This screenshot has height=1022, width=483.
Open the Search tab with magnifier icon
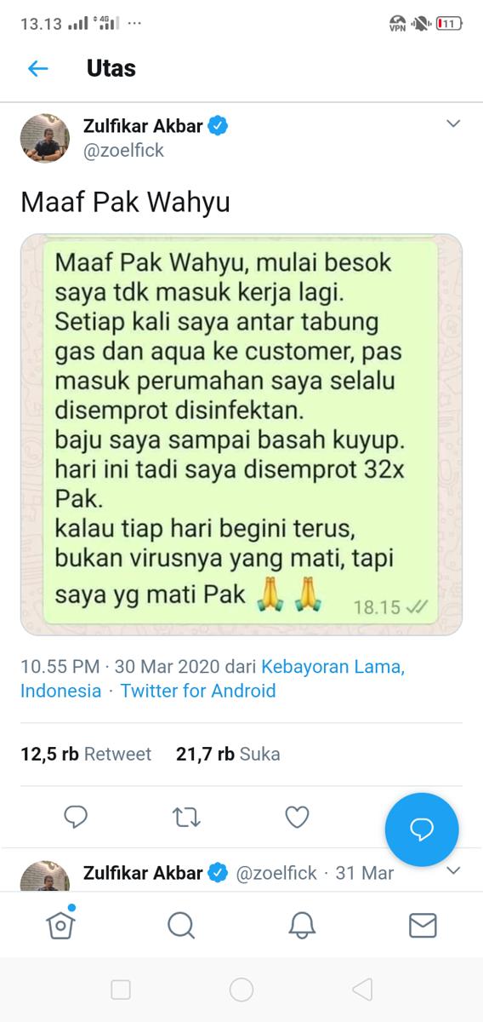pyautogui.click(x=181, y=925)
